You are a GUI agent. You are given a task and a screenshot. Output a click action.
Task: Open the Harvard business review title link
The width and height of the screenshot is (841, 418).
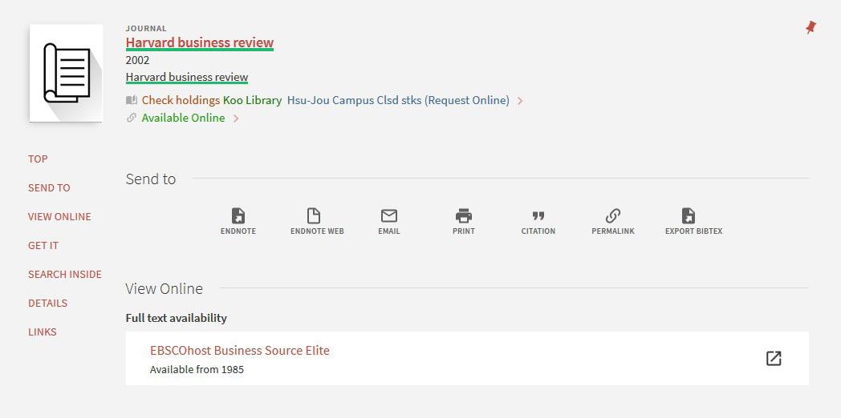click(199, 42)
